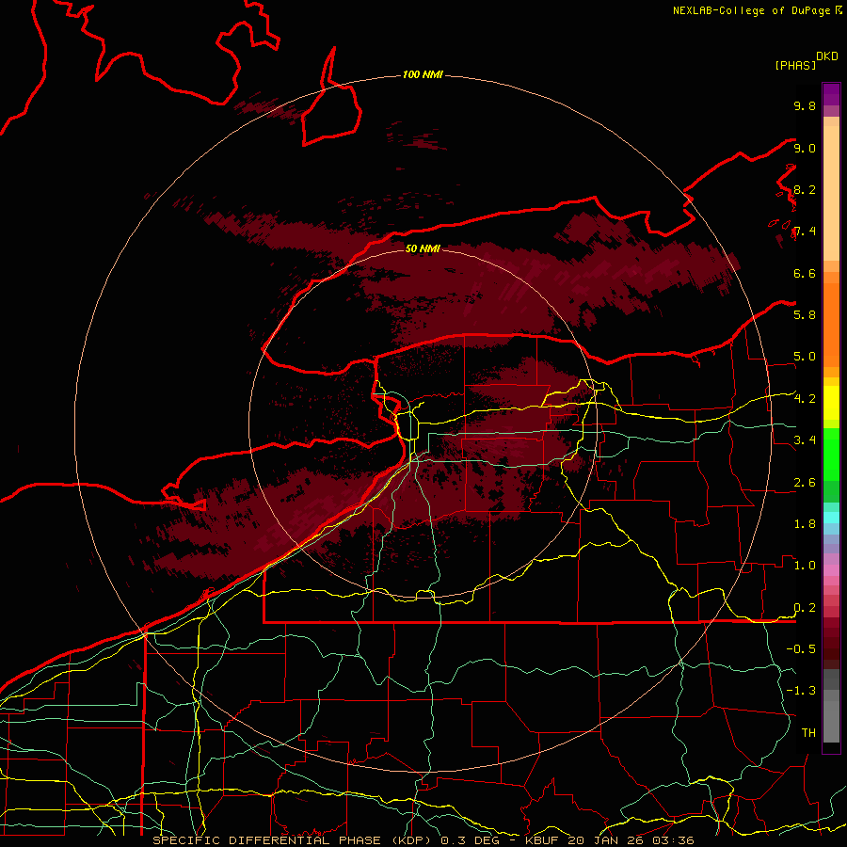Click the -0.5 legend value
The image size is (847, 847).
click(x=801, y=649)
